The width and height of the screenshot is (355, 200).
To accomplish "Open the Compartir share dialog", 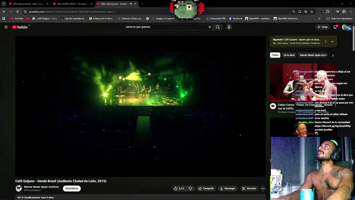I will pos(206,188).
